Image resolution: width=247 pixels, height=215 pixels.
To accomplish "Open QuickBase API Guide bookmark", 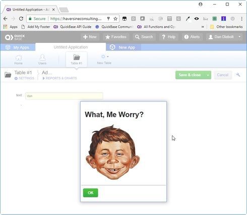I will point(73,27).
